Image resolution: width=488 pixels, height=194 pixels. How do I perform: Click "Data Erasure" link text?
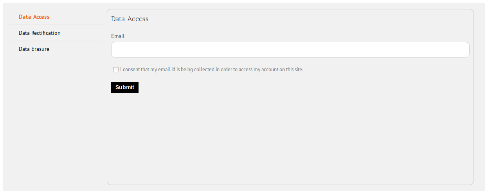[x=34, y=49]
